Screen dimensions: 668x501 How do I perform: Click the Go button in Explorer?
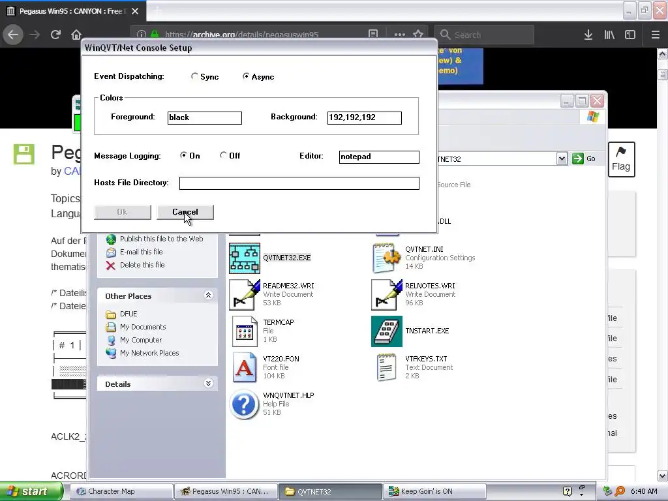(584, 159)
